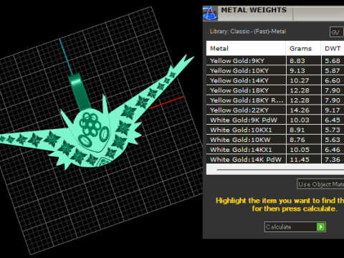Select the pendant bail loop in viewport

point(79,92)
